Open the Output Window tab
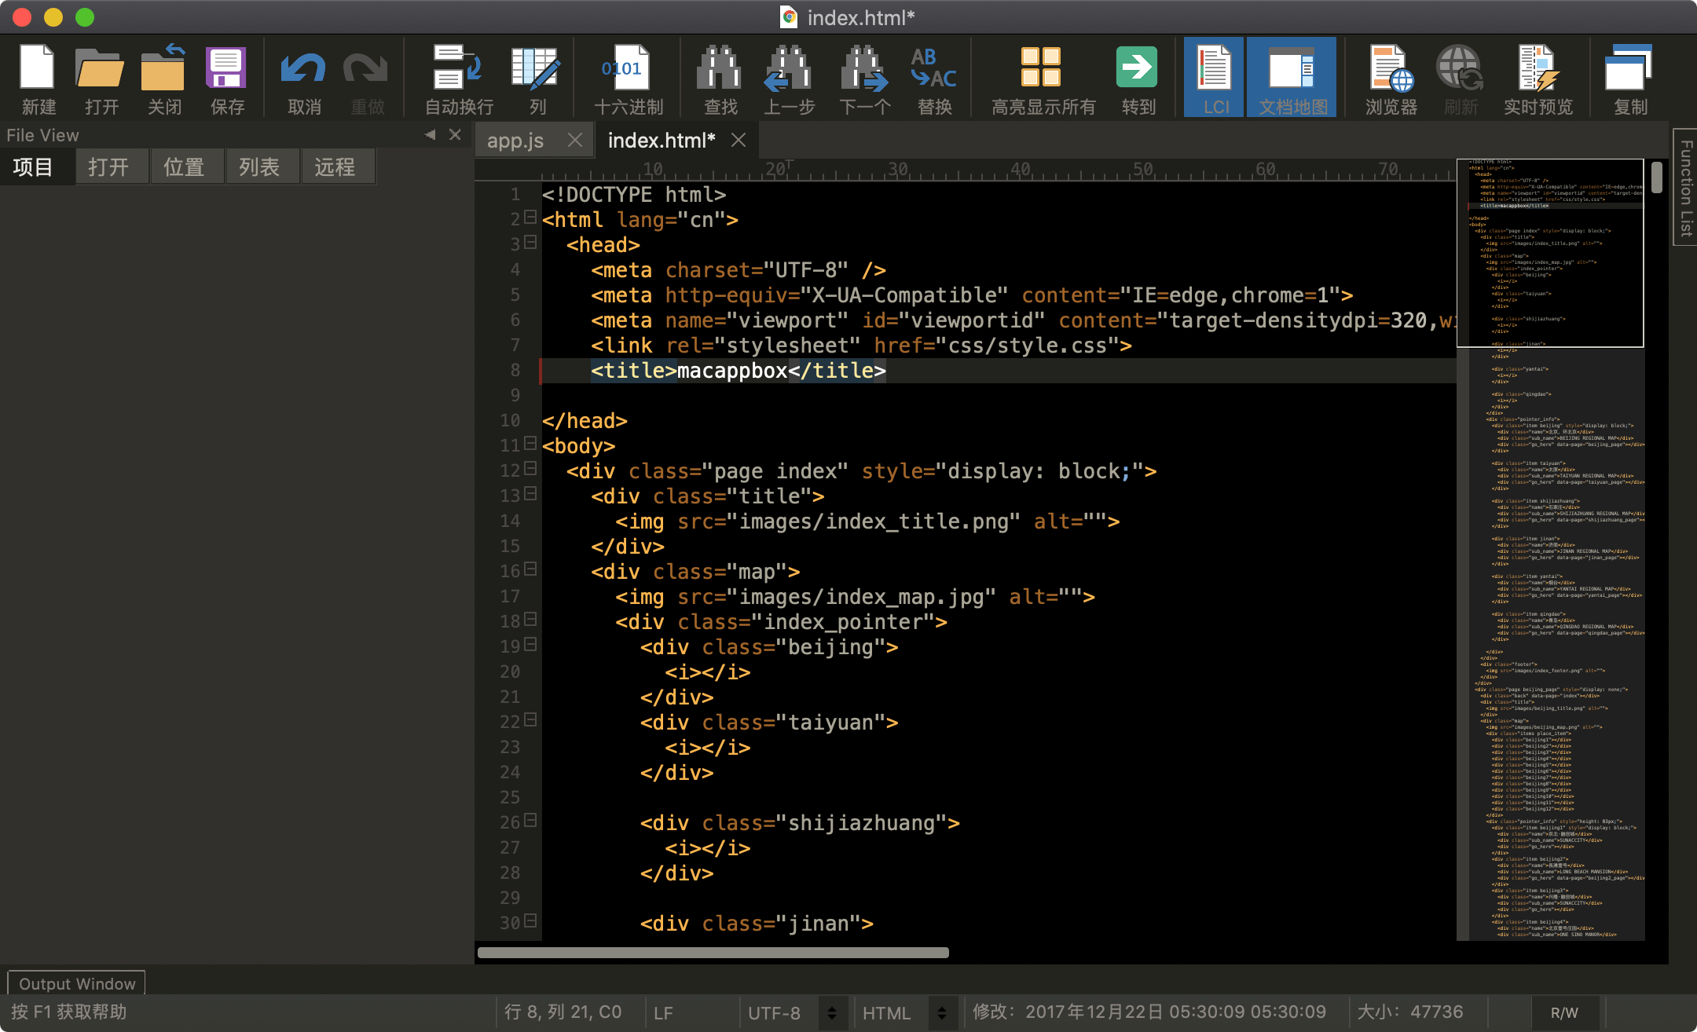 click(77, 983)
